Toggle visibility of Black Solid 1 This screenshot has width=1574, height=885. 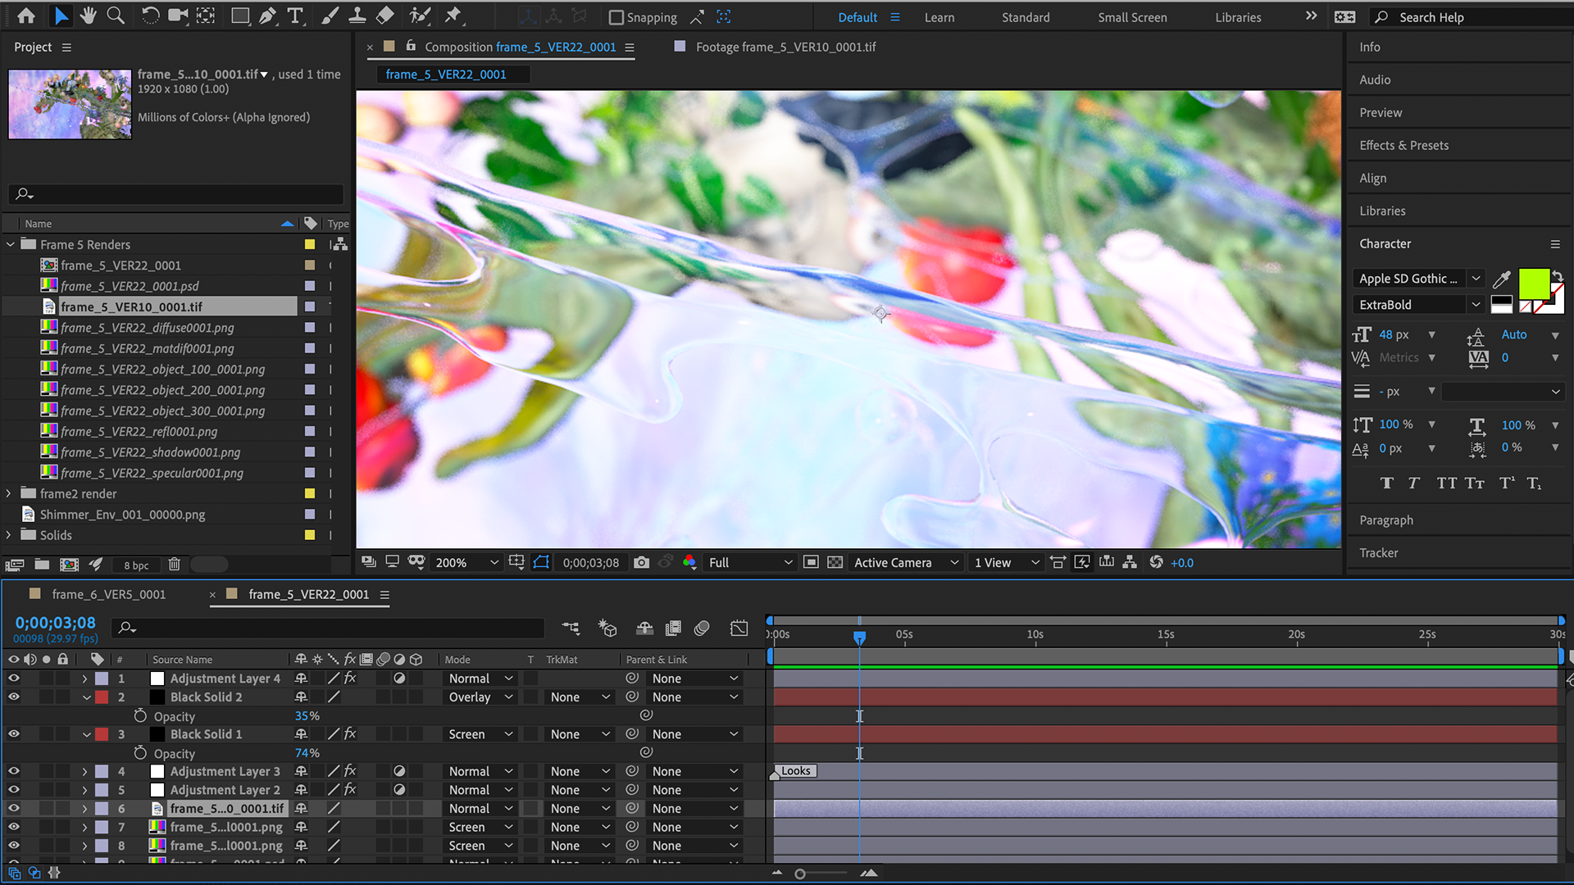coord(14,734)
